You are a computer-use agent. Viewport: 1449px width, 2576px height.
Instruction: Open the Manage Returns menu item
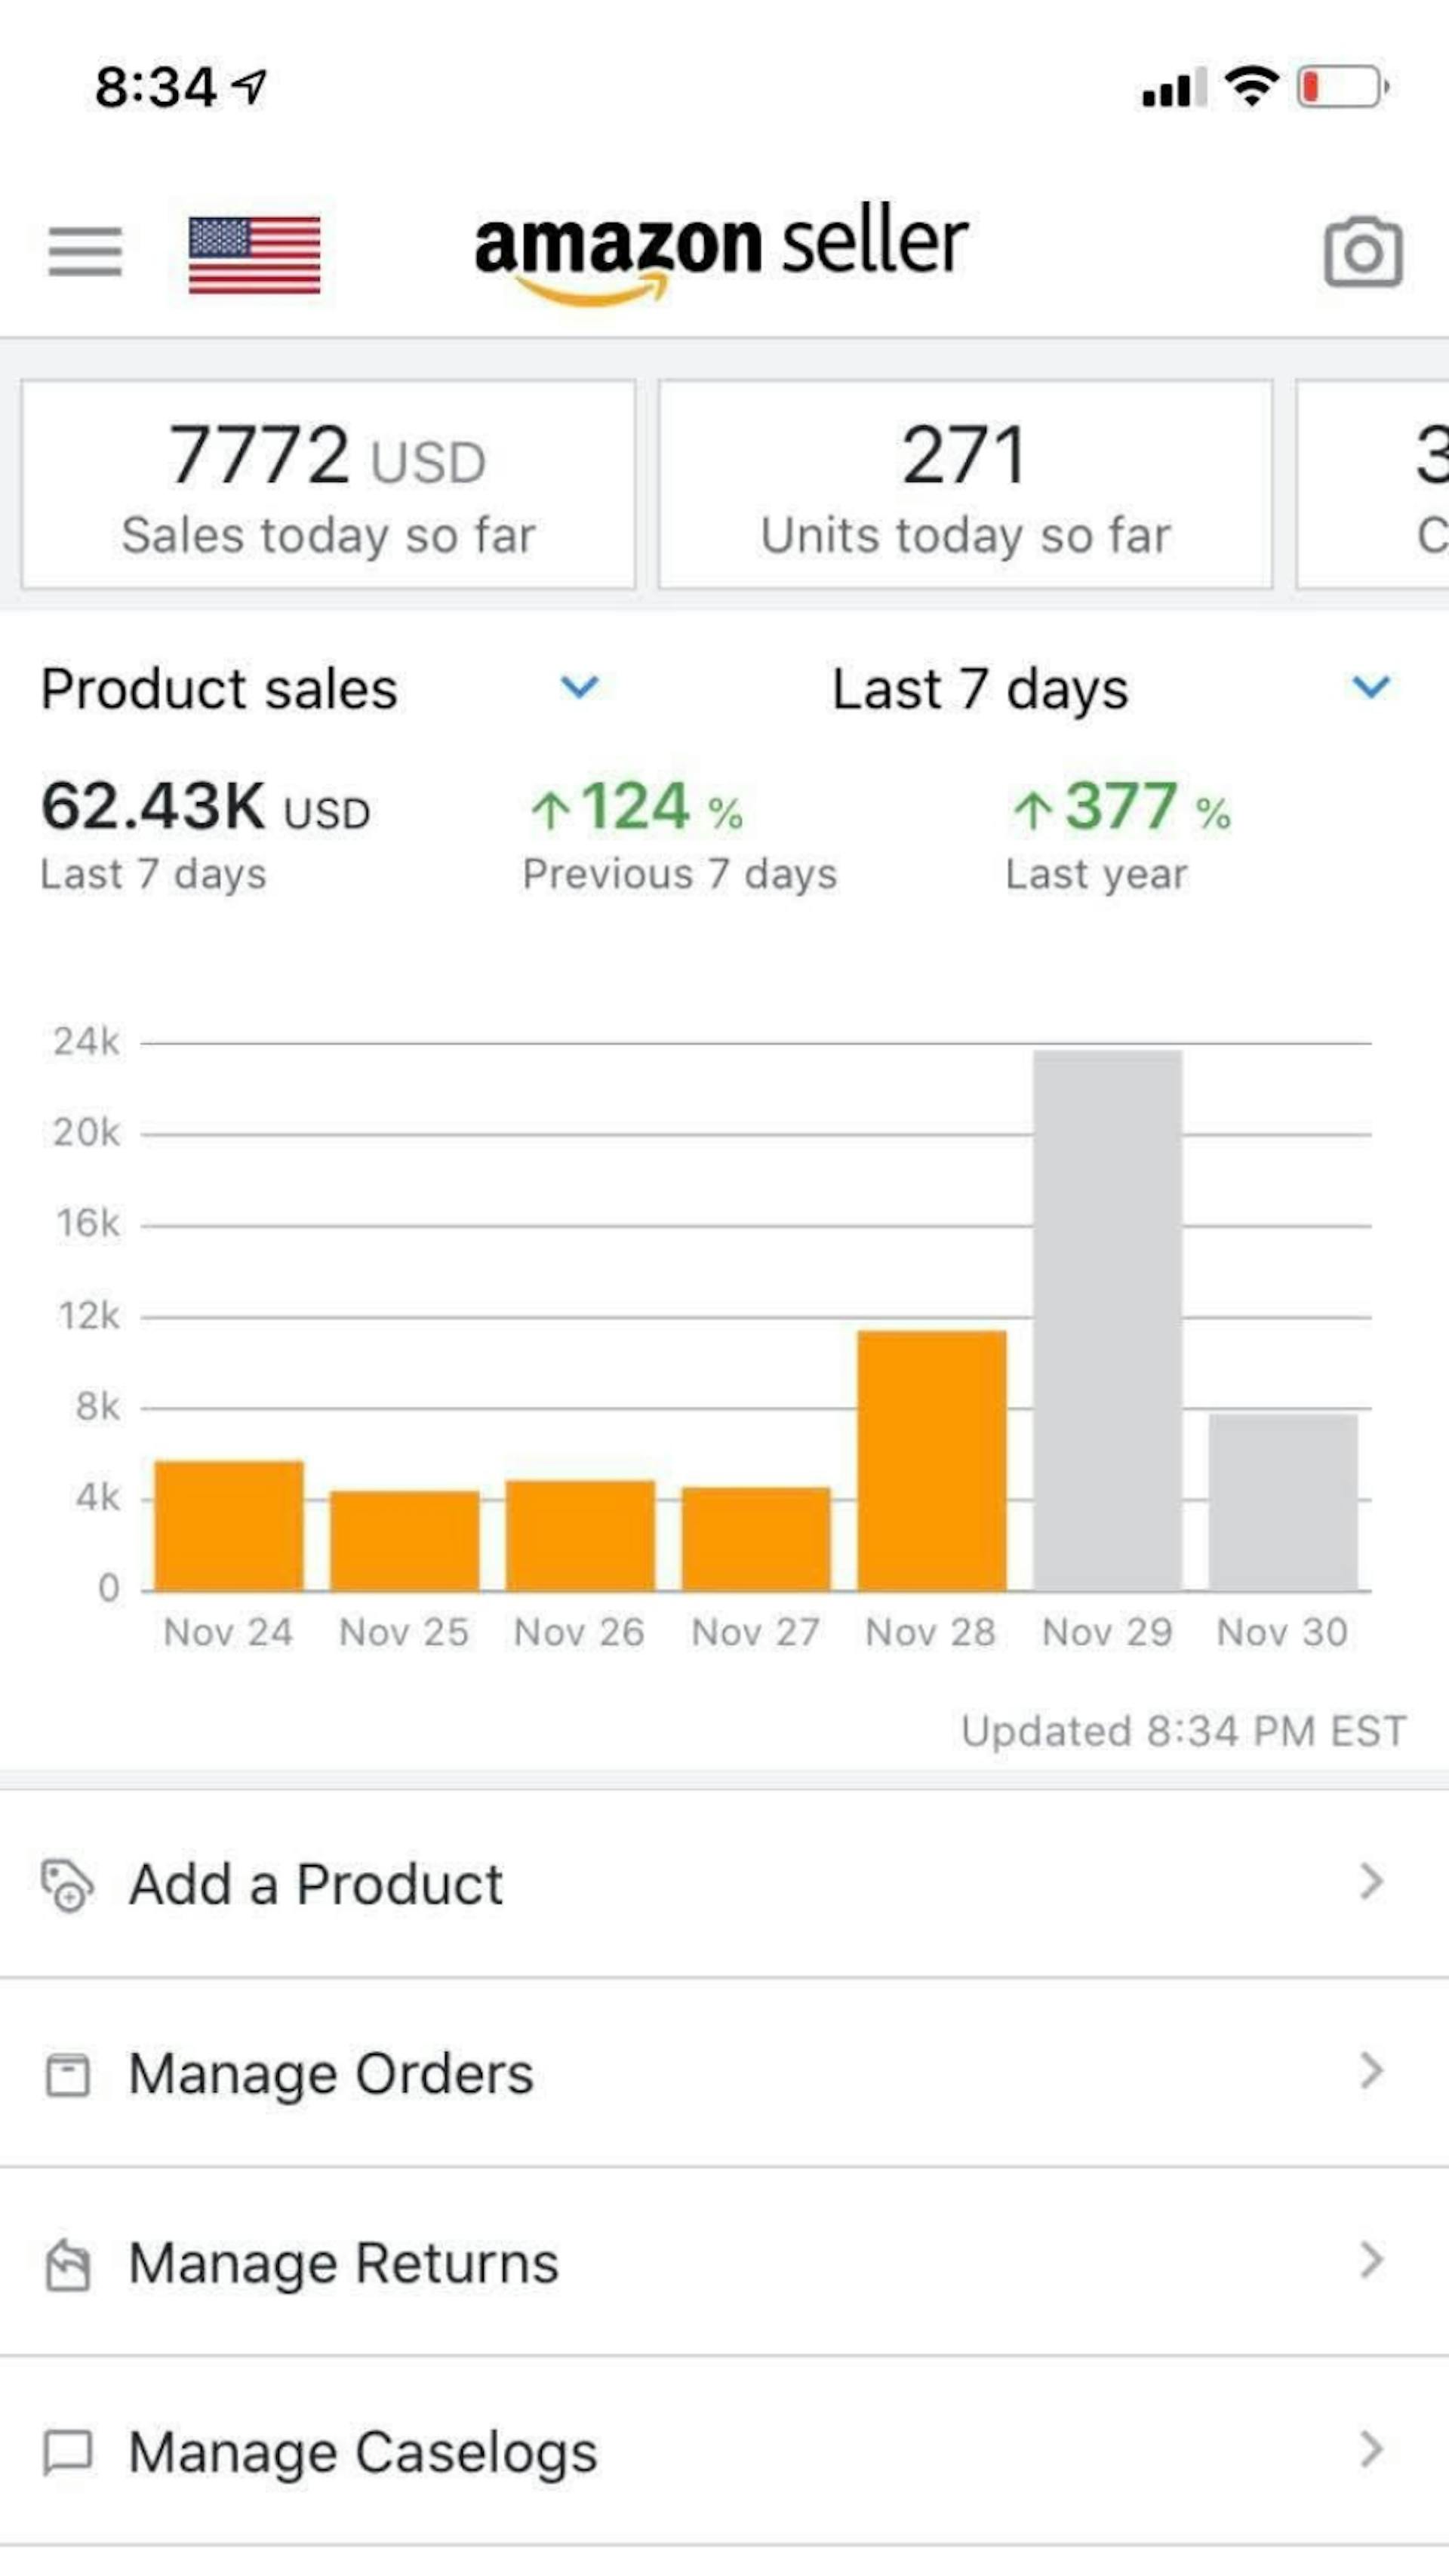[x=343, y=2264]
